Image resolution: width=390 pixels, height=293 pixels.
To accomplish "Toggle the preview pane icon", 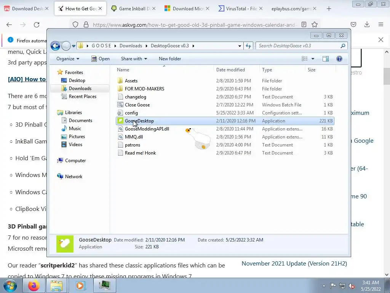I will pyautogui.click(x=326, y=59).
